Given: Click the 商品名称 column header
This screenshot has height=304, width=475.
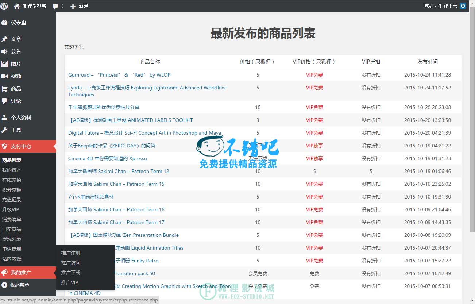Looking at the screenshot, I should click(x=150, y=62).
